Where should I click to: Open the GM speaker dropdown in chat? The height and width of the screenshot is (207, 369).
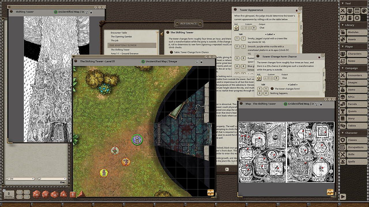pos(20,179)
